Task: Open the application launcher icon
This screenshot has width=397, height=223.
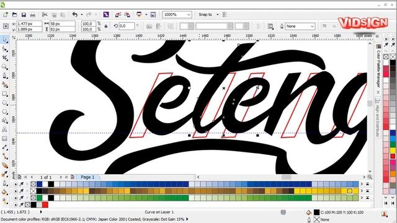Action: click(x=139, y=15)
